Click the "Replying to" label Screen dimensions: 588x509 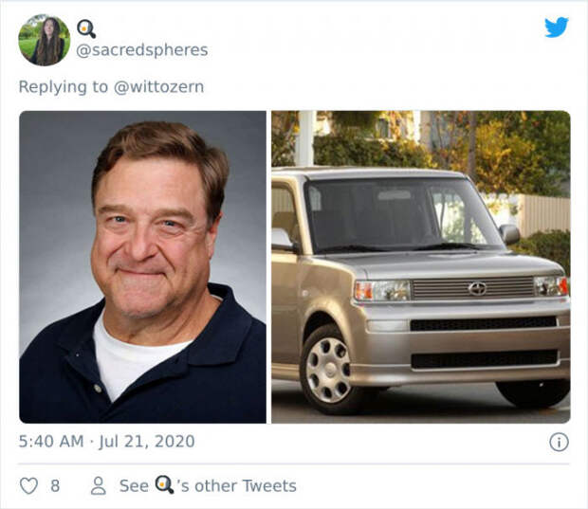tap(63, 86)
